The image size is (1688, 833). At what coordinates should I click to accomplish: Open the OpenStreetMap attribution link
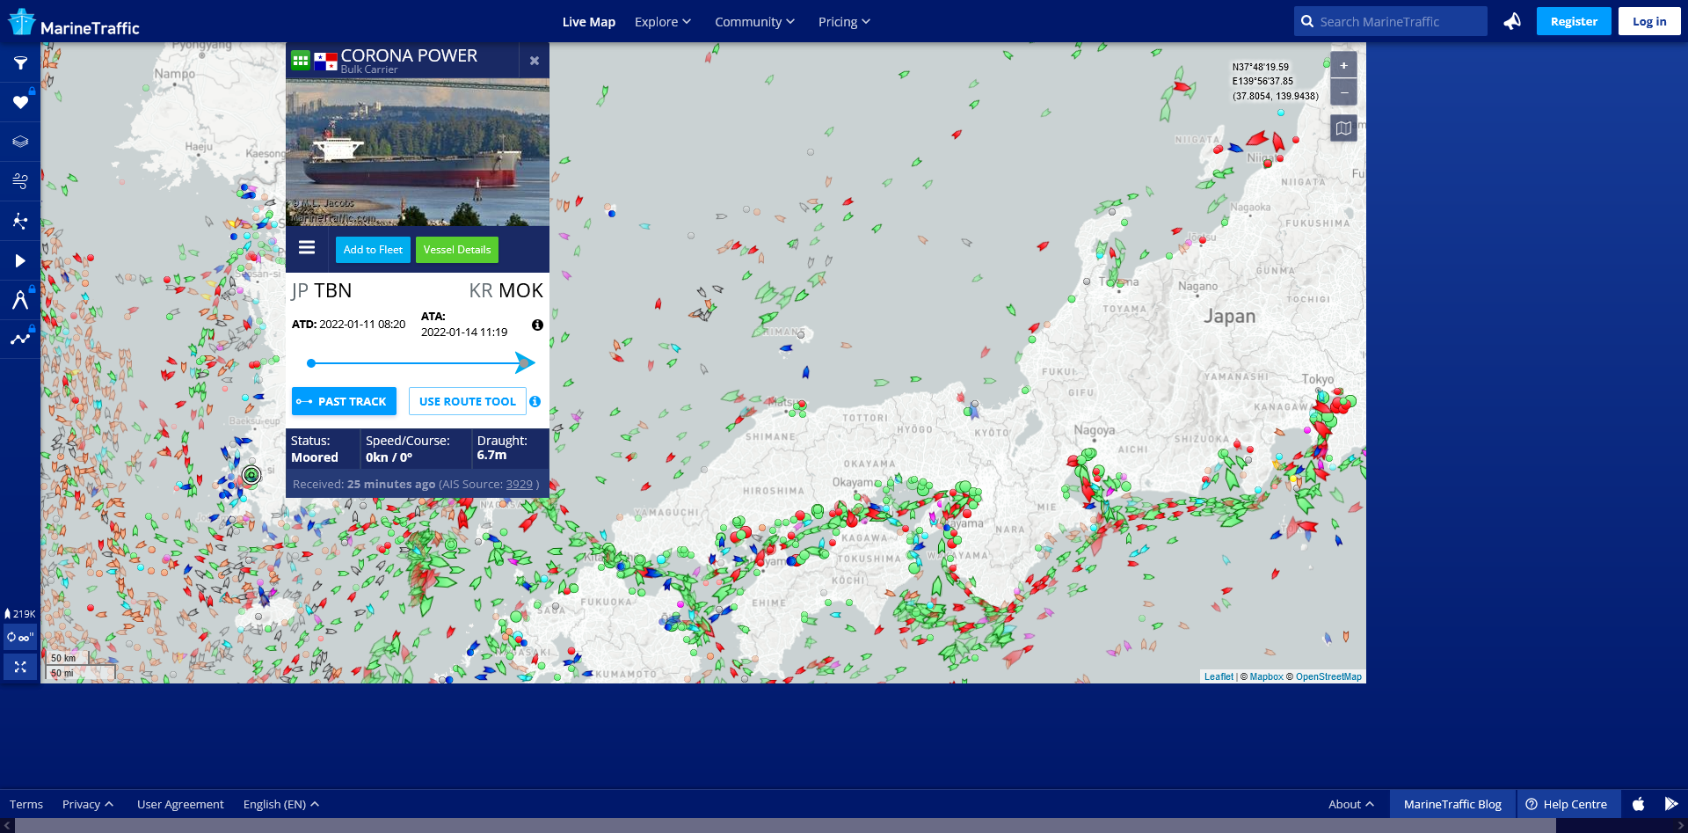(x=1328, y=676)
